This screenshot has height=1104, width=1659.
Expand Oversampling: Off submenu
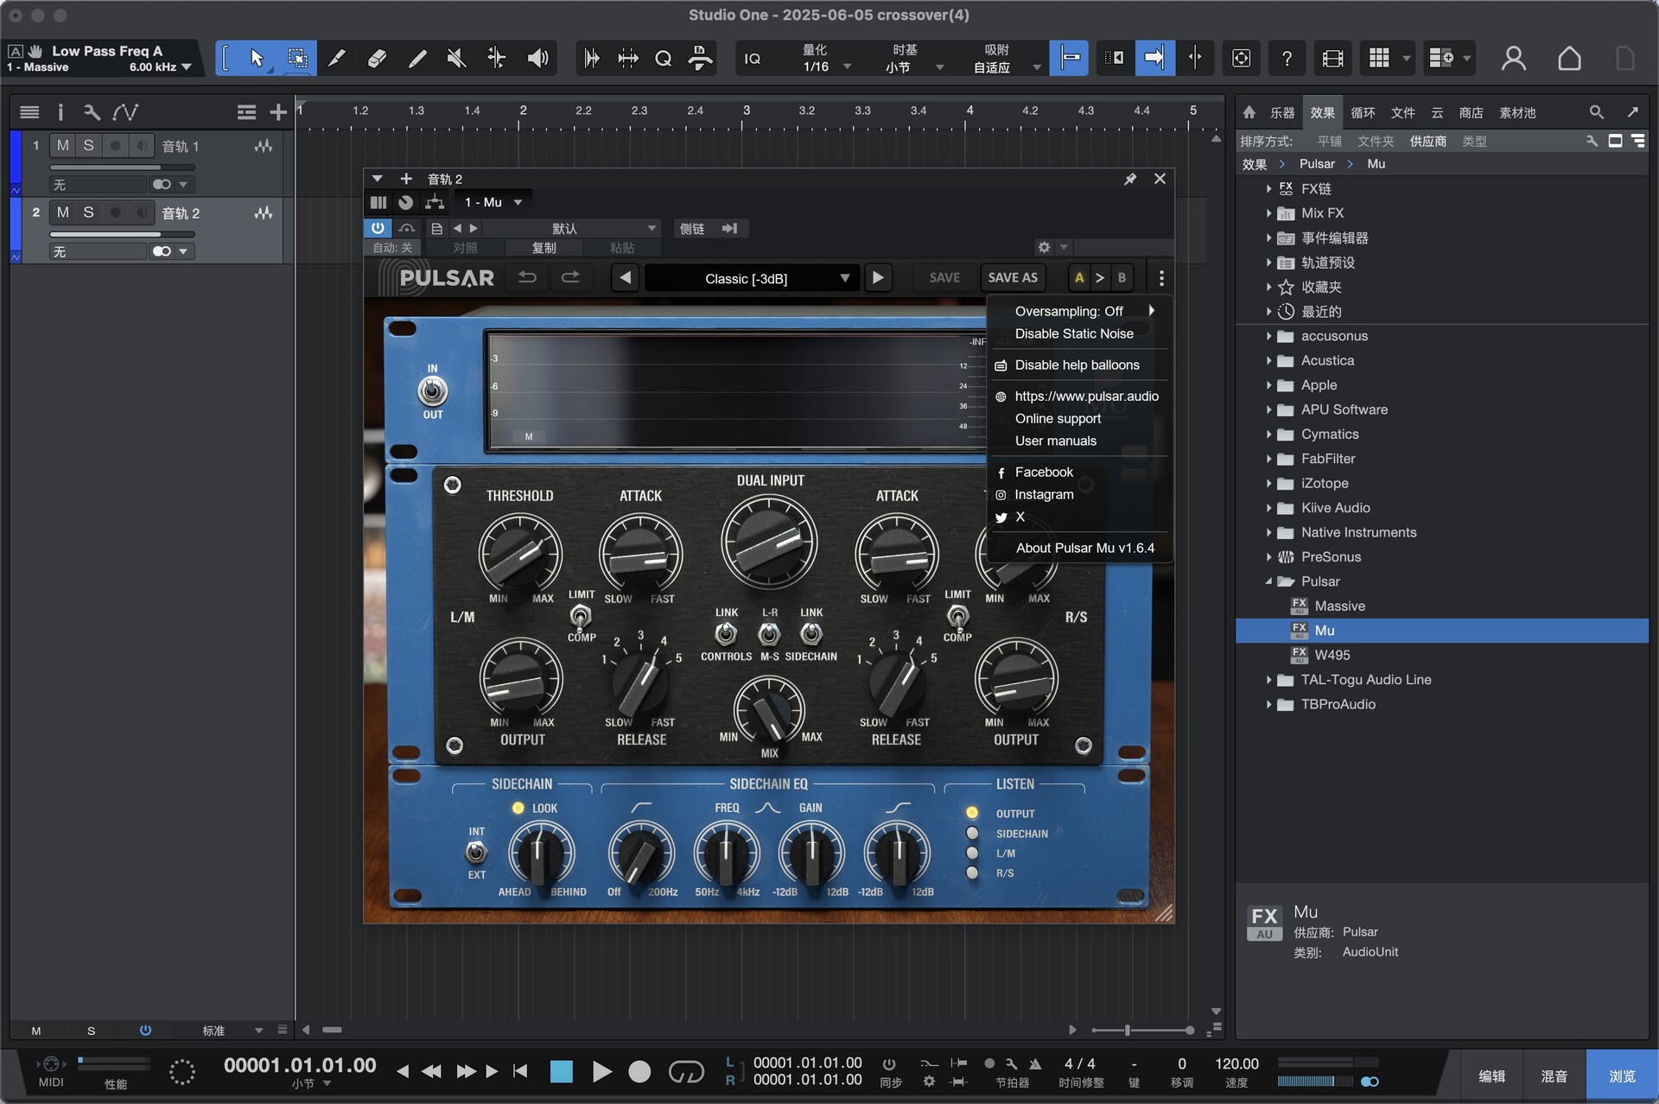[x=1079, y=311]
